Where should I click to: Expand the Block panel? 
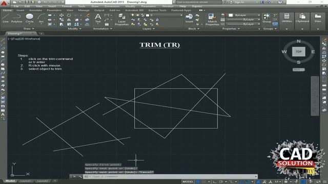(194, 29)
